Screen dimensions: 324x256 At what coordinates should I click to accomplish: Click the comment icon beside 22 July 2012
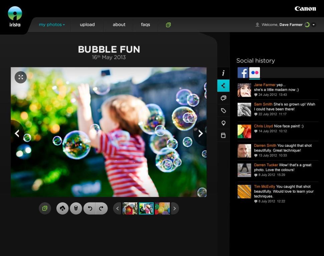(x=256, y=114)
